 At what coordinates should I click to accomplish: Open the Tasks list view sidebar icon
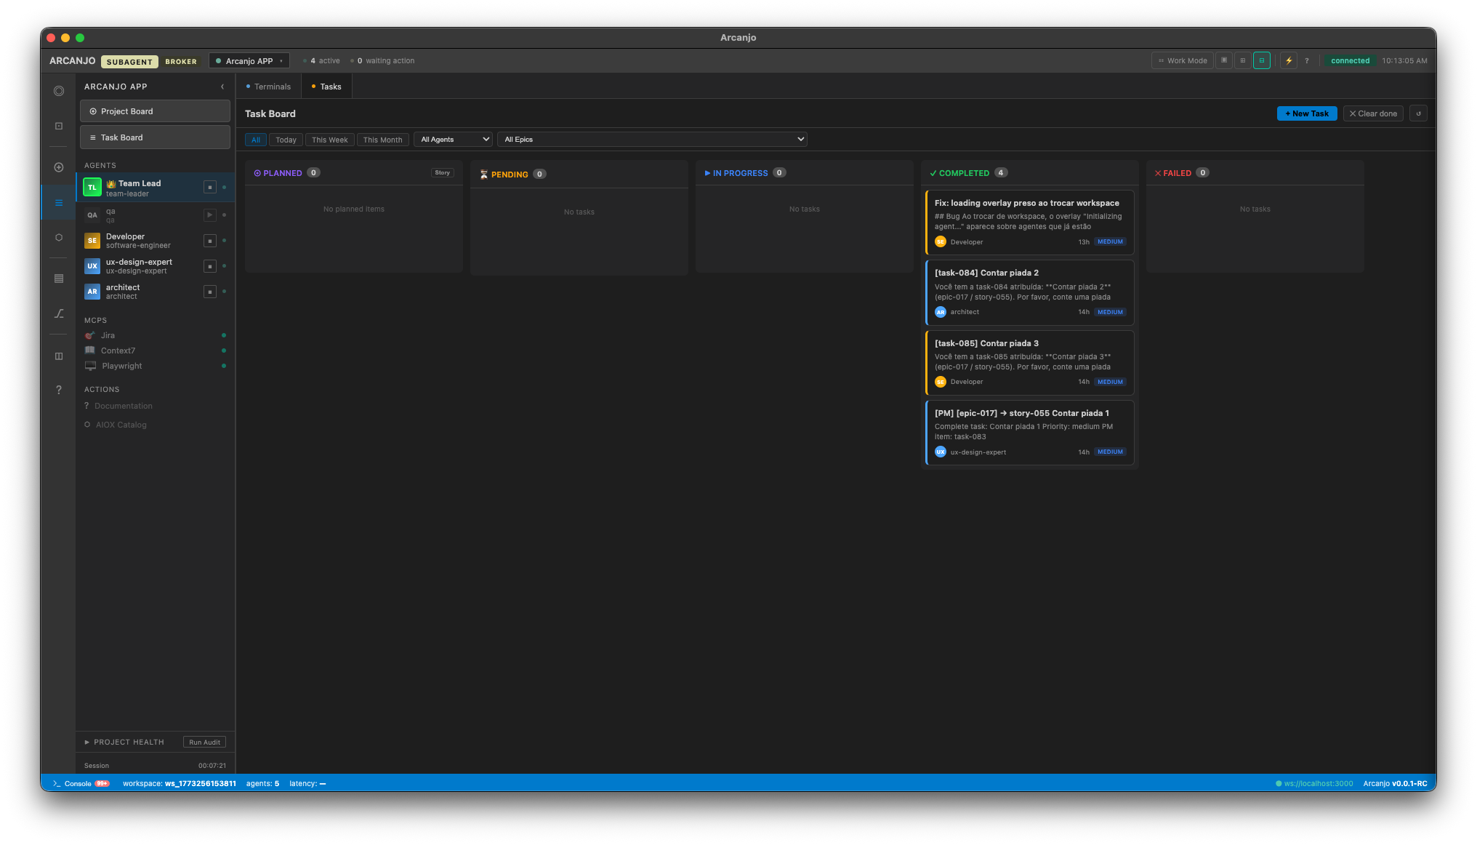pos(58,203)
